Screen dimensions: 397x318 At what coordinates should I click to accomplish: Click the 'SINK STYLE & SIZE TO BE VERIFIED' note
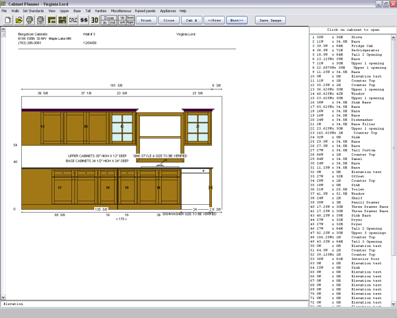[x=160, y=156]
